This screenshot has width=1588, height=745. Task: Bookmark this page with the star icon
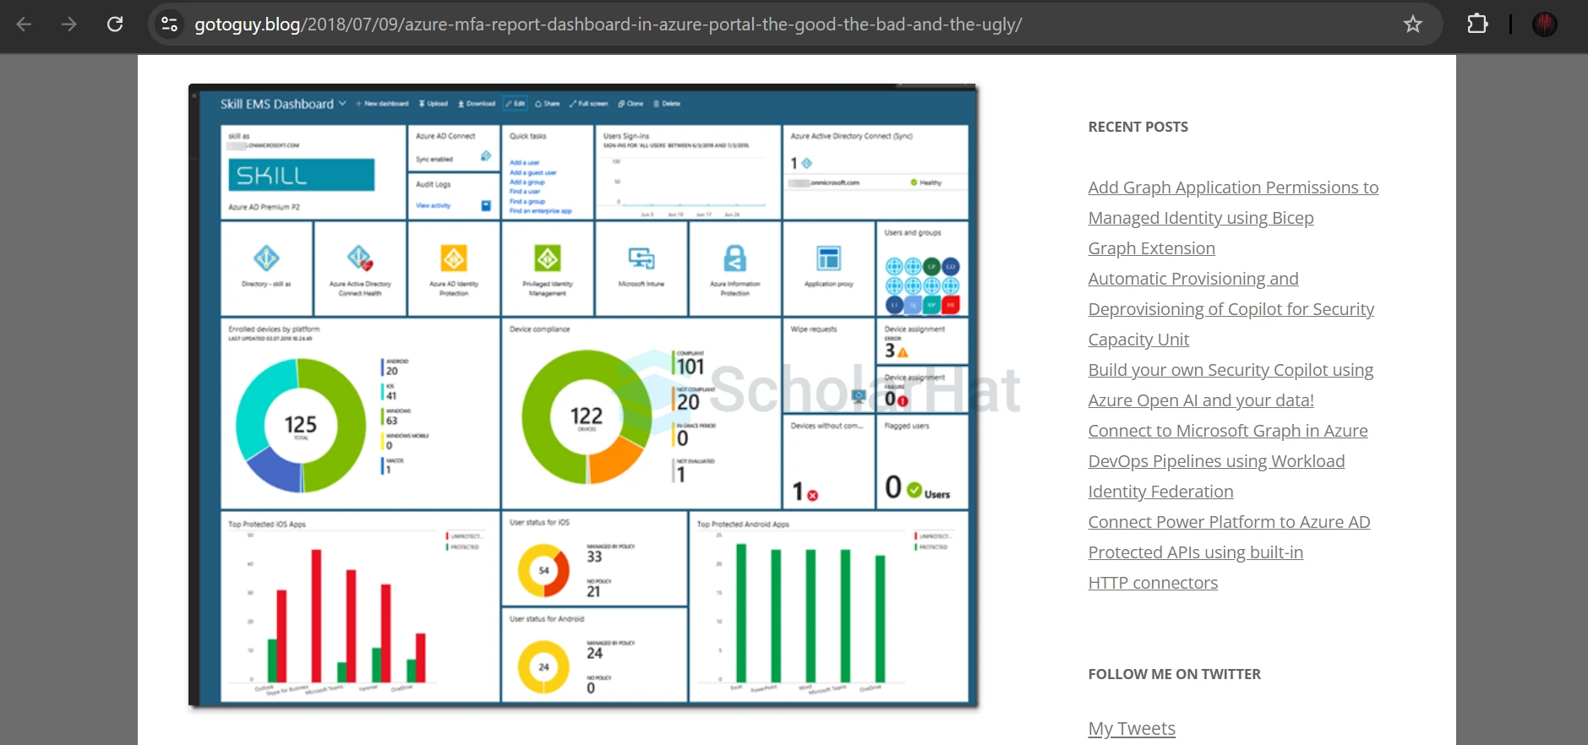click(x=1412, y=24)
